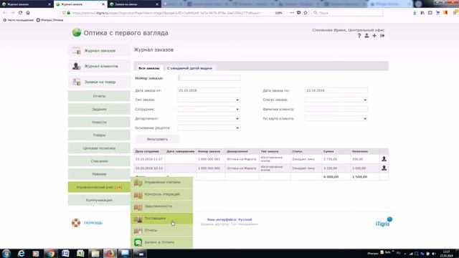Click the browser search box

[347, 13]
